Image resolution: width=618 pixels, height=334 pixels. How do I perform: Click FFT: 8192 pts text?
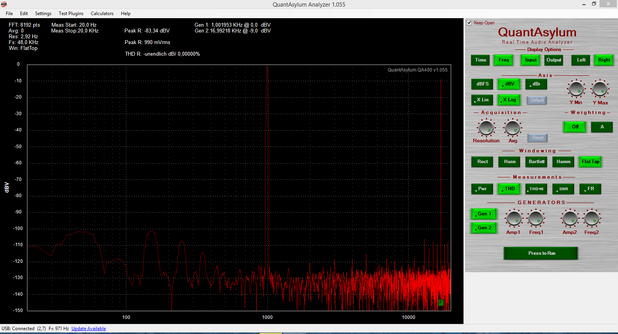pos(24,25)
